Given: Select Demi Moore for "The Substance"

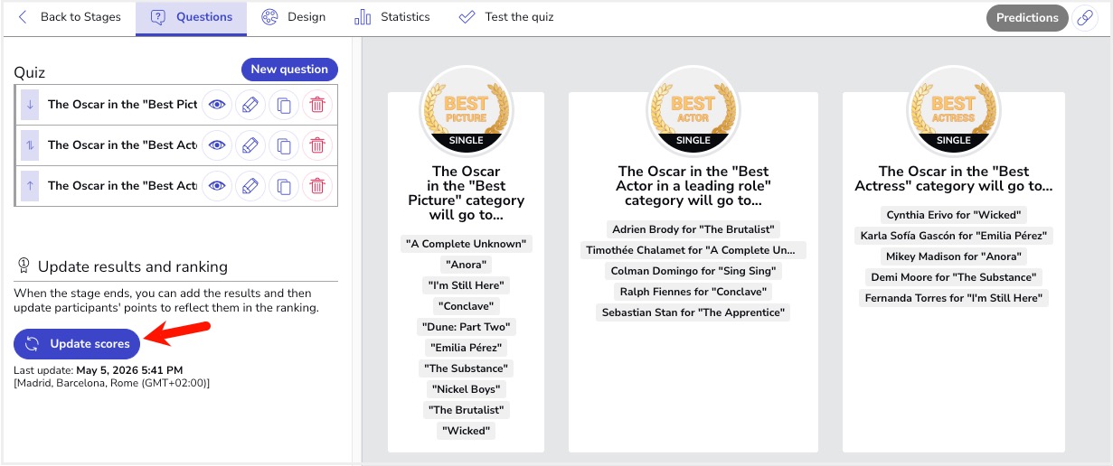Looking at the screenshot, I should pos(954,277).
